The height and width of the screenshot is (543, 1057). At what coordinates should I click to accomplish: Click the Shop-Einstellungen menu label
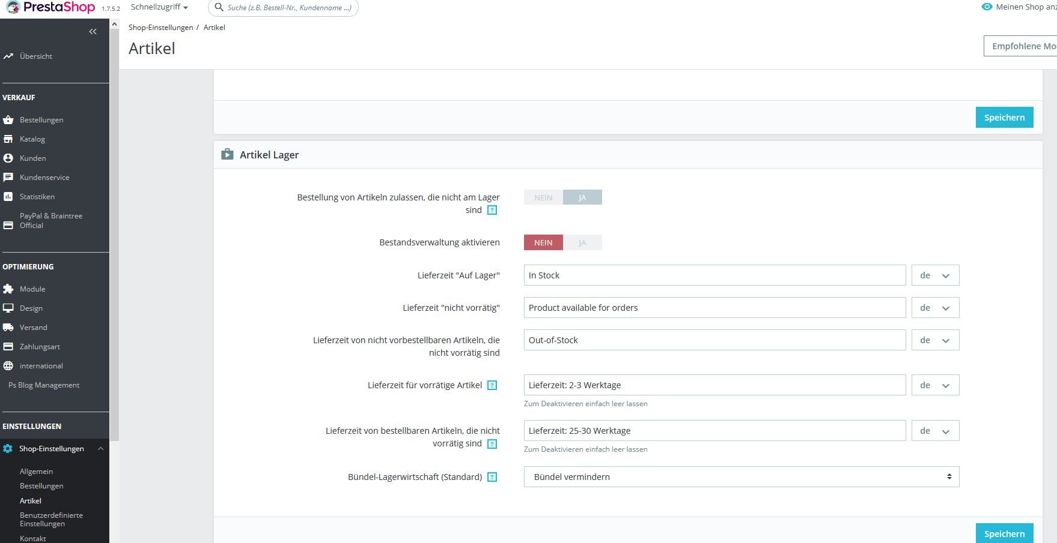click(52, 449)
